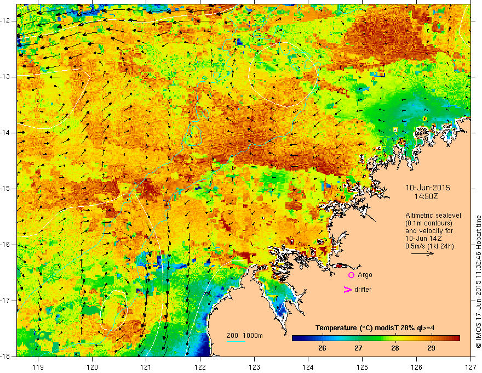Click the magenta Argo circle legend symbol
The image size is (482, 373).
coord(351,275)
